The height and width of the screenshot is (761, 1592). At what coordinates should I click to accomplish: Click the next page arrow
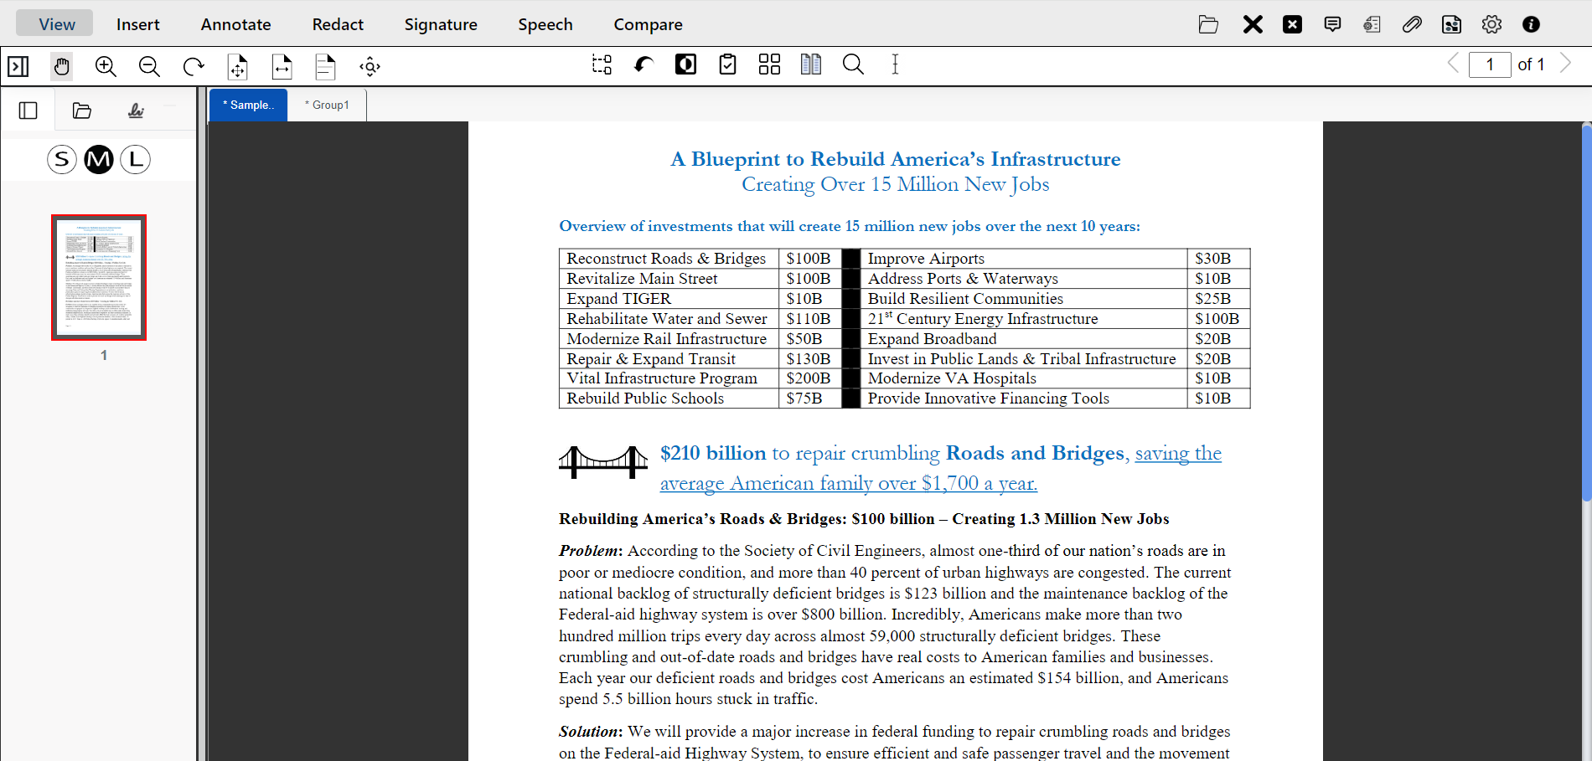point(1566,63)
